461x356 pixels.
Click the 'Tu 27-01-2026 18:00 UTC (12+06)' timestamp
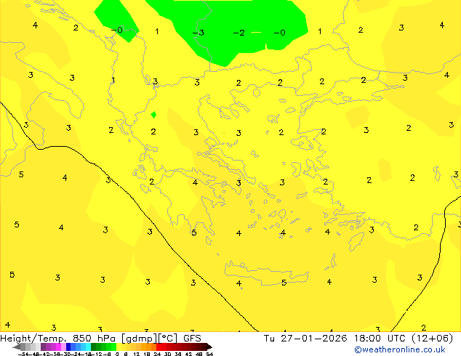[358, 339]
